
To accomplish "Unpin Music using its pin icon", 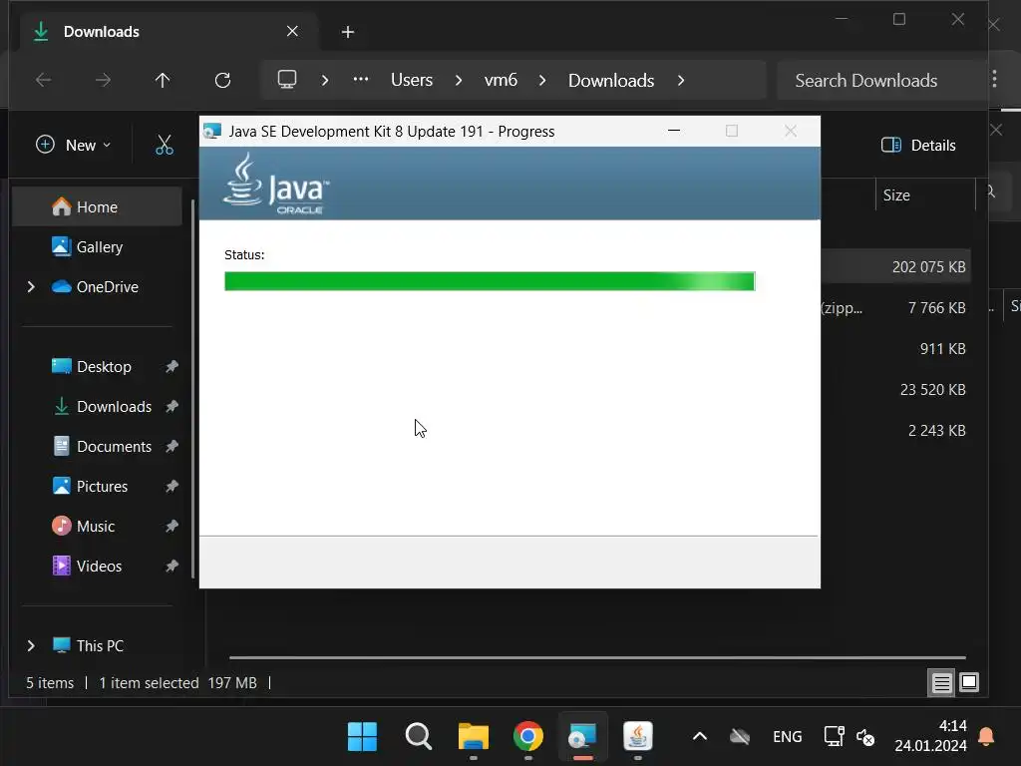I will (x=171, y=527).
